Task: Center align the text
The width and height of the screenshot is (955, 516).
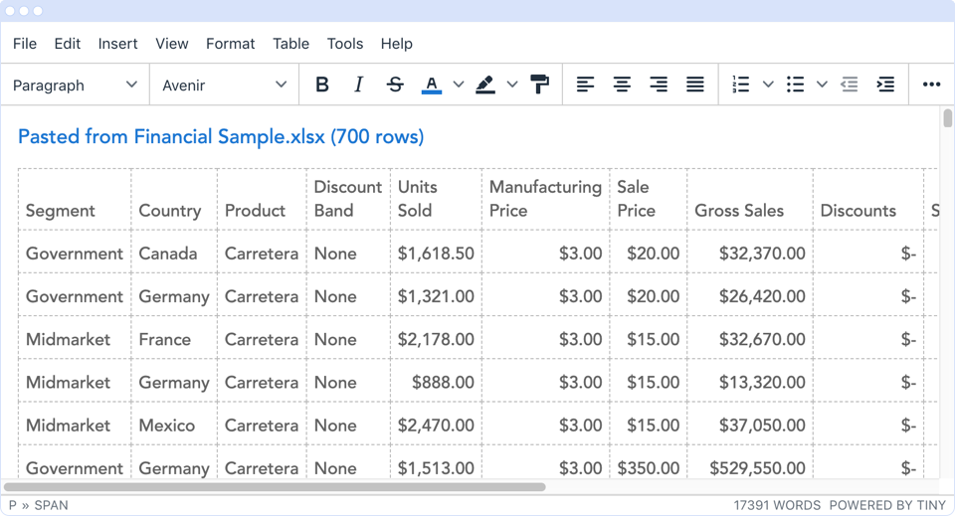Action: 622,86
